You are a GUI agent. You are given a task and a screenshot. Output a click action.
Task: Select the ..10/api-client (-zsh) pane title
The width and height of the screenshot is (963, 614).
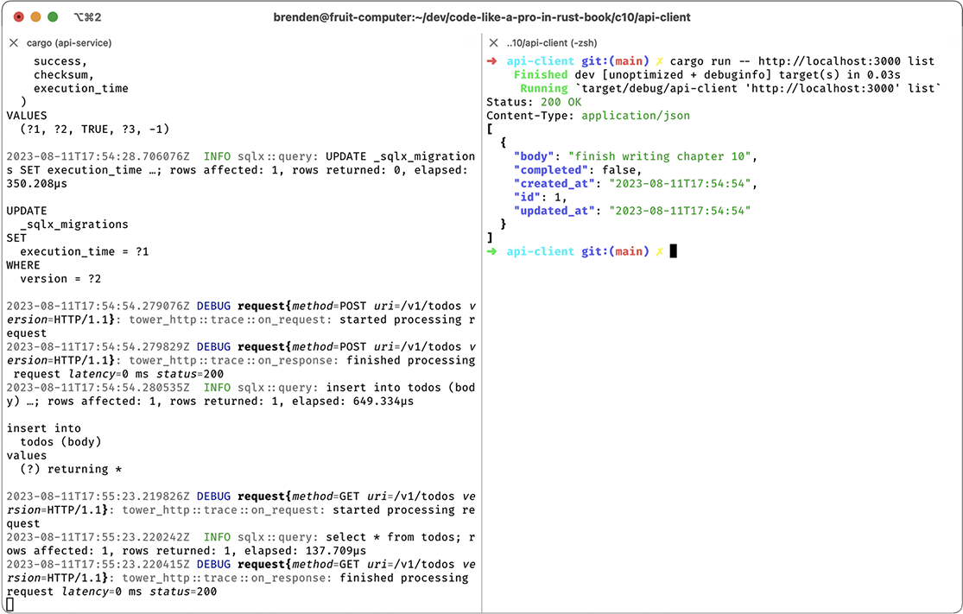552,43
